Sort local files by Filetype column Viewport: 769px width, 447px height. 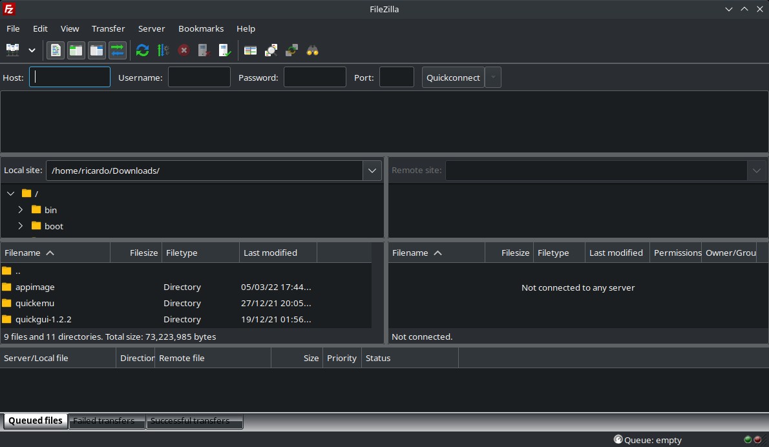coord(200,253)
